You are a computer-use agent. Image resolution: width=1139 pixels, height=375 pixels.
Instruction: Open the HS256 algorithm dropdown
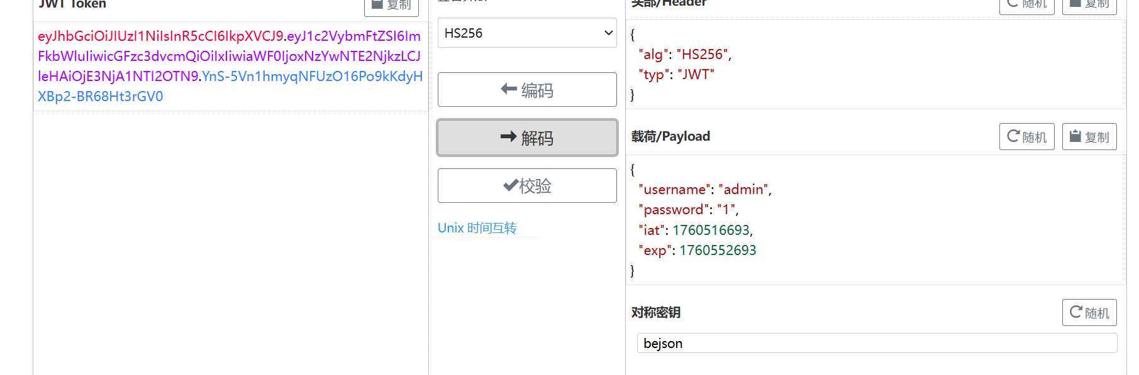point(526,33)
